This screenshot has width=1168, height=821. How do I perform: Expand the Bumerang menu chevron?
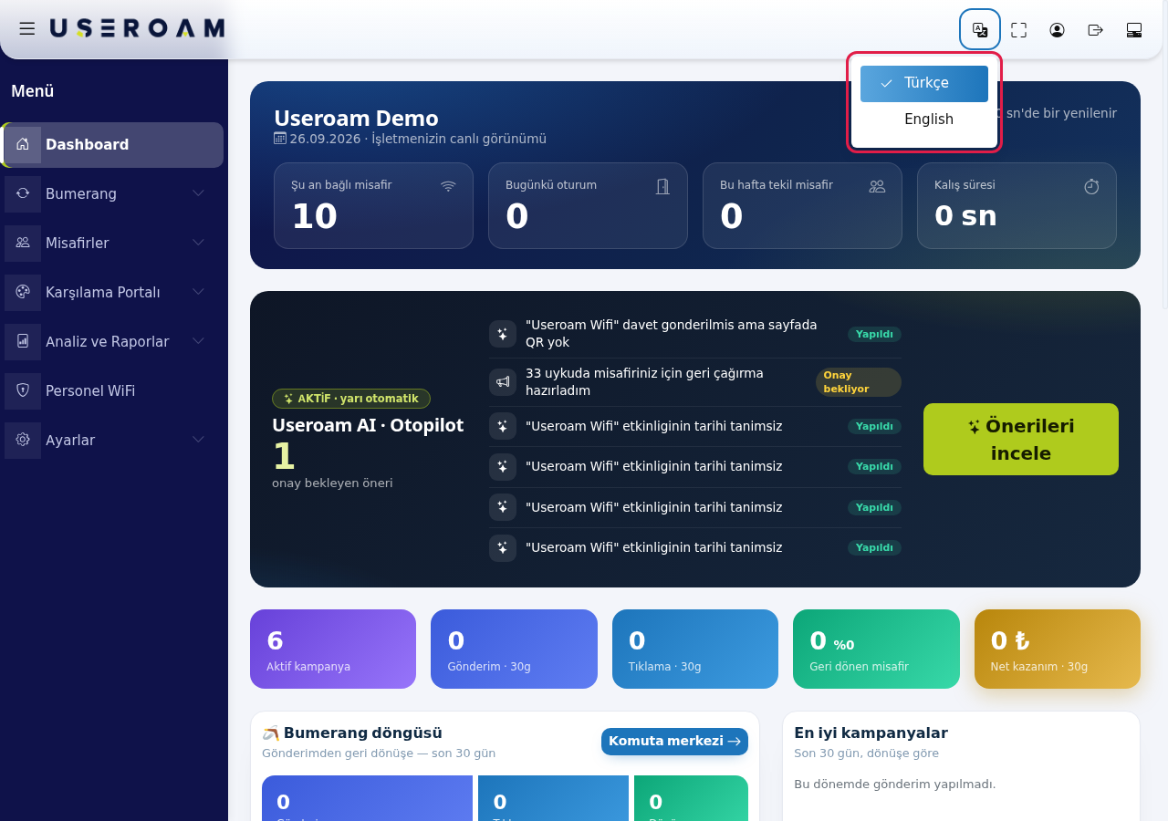click(198, 193)
